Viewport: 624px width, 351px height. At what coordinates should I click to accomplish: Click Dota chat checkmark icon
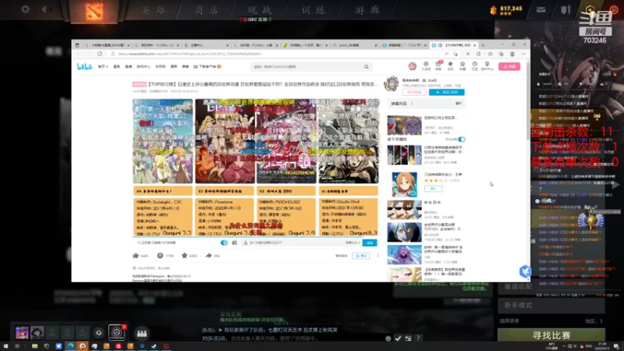click(398, 339)
